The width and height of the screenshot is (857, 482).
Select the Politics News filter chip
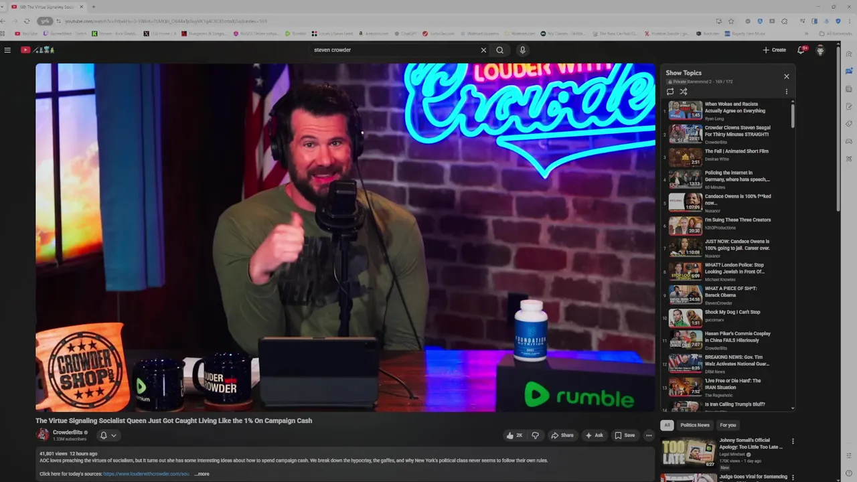(x=695, y=425)
